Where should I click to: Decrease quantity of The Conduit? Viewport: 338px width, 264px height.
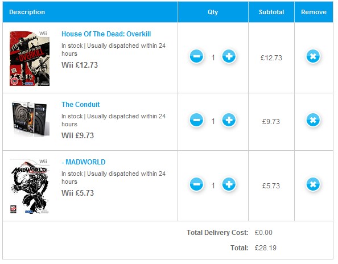[196, 120]
